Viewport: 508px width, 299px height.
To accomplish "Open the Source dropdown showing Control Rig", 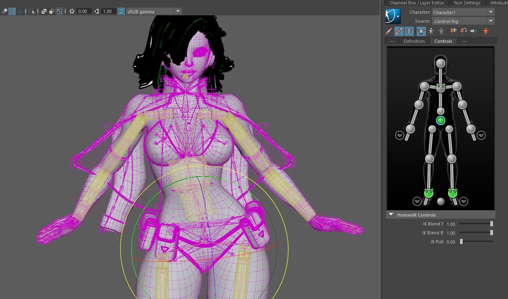I will pyautogui.click(x=463, y=21).
